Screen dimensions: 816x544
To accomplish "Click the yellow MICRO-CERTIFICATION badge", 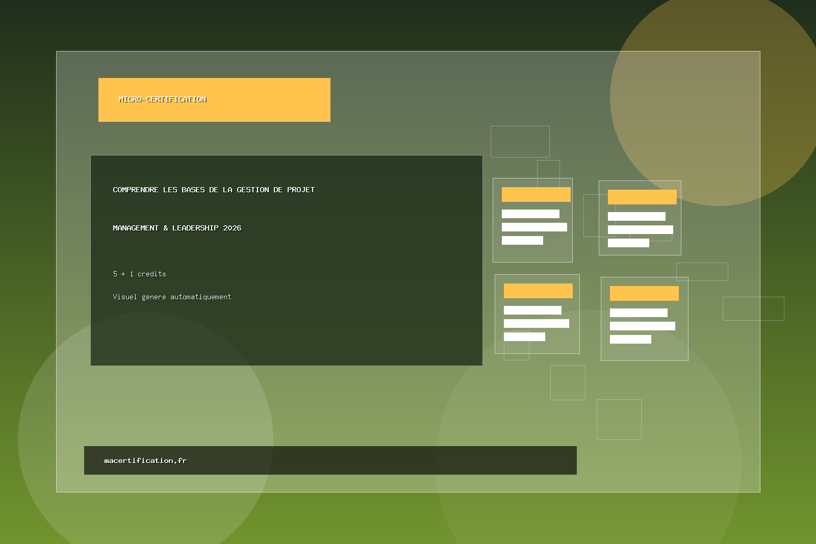I will coord(214,100).
